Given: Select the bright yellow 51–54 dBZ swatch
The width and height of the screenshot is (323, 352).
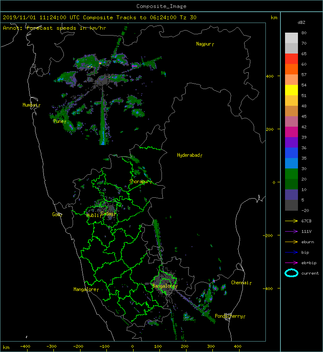Looking at the screenshot, I should [x=291, y=90].
